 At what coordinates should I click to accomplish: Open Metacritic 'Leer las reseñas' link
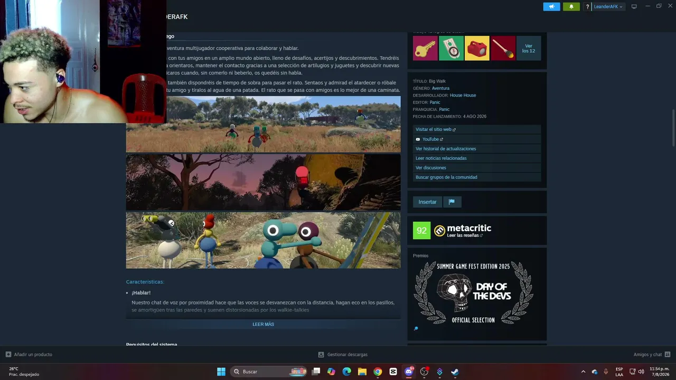pos(465,235)
